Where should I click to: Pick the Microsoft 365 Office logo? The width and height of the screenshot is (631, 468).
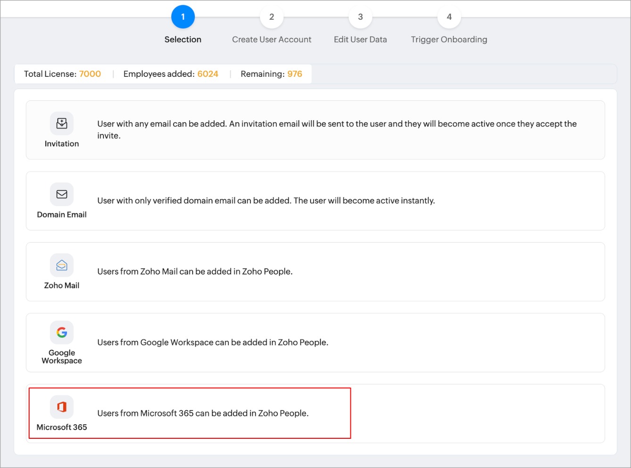(x=62, y=407)
